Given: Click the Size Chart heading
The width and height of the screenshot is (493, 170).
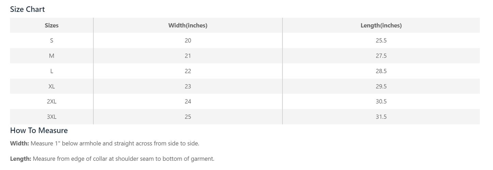Looking at the screenshot, I should pyautogui.click(x=27, y=9).
